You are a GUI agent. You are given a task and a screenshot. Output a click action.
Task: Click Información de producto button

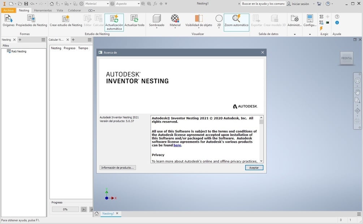point(118,168)
